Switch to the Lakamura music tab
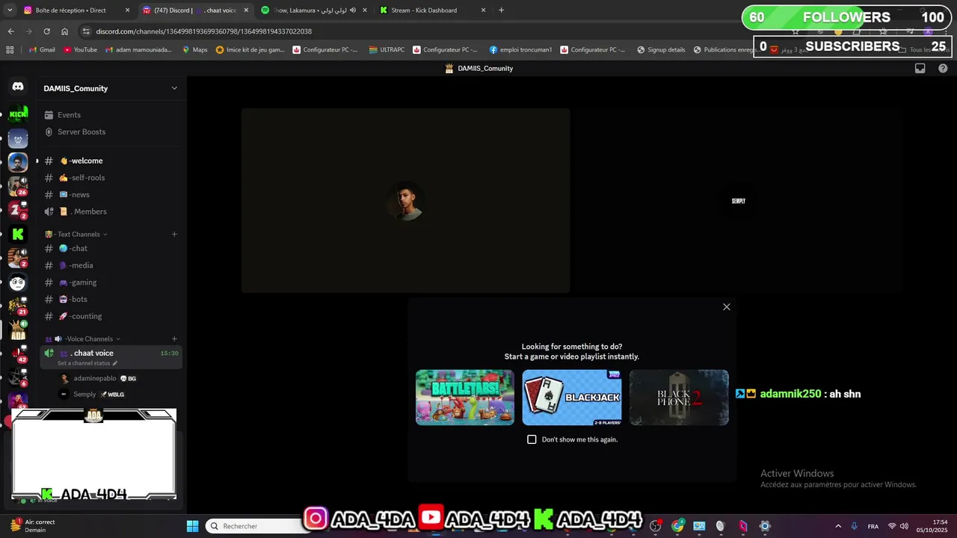This screenshot has height=538, width=957. click(315, 10)
